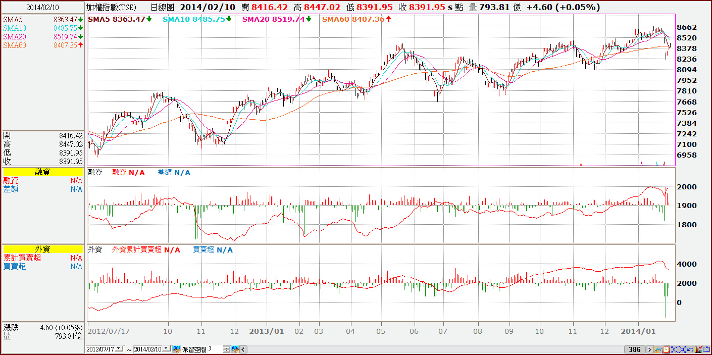Click the blue undo arrow icon
This screenshot has width=712, height=355.
pos(690,349)
